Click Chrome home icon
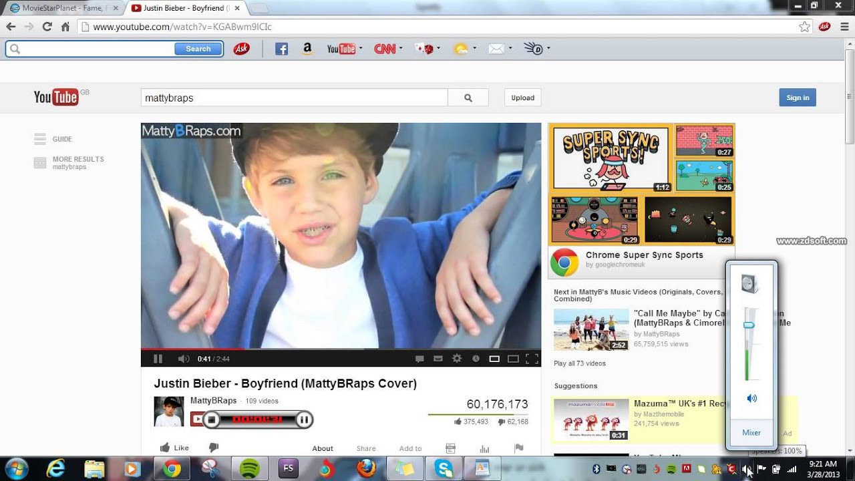The height and width of the screenshot is (481, 855). 65,27
